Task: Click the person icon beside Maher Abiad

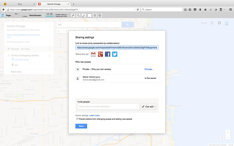Action: click(78, 78)
